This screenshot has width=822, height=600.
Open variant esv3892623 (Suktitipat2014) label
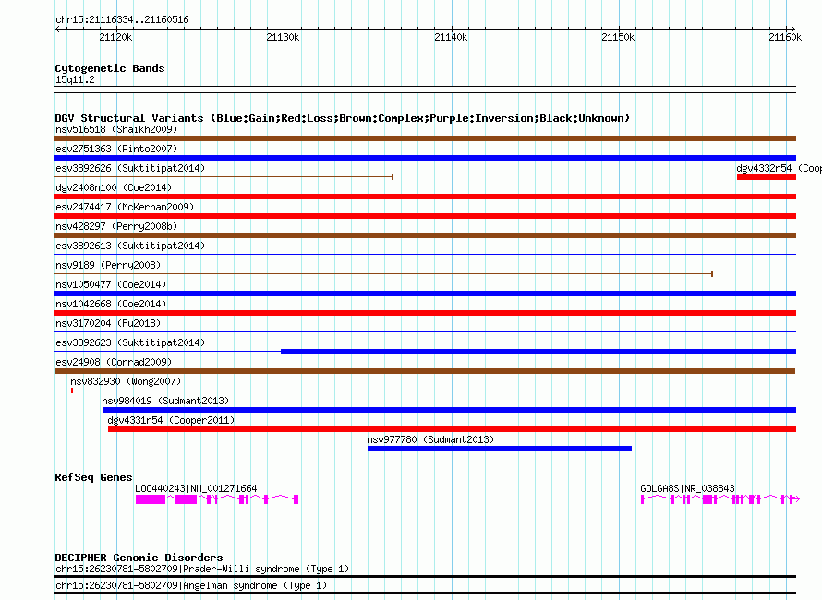tap(130, 342)
